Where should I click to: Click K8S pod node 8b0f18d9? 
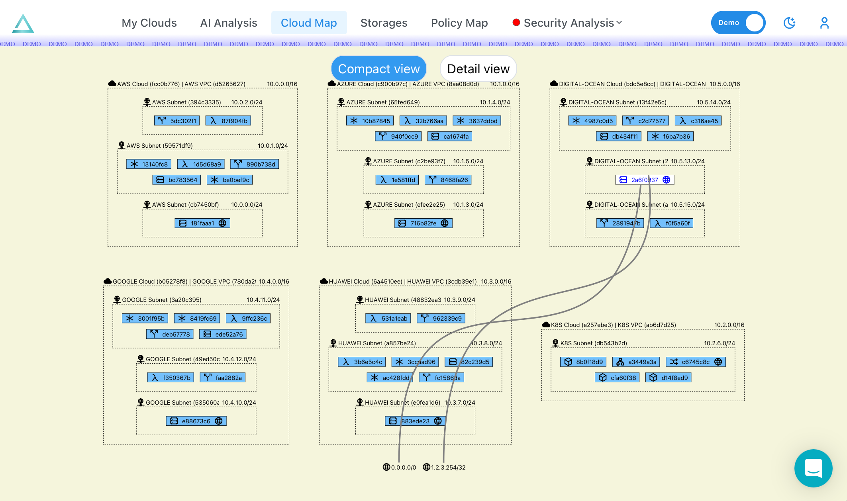coord(583,362)
